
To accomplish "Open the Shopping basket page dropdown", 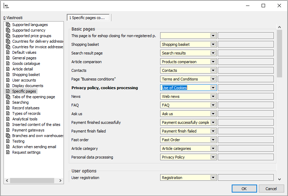I will click(213, 44).
